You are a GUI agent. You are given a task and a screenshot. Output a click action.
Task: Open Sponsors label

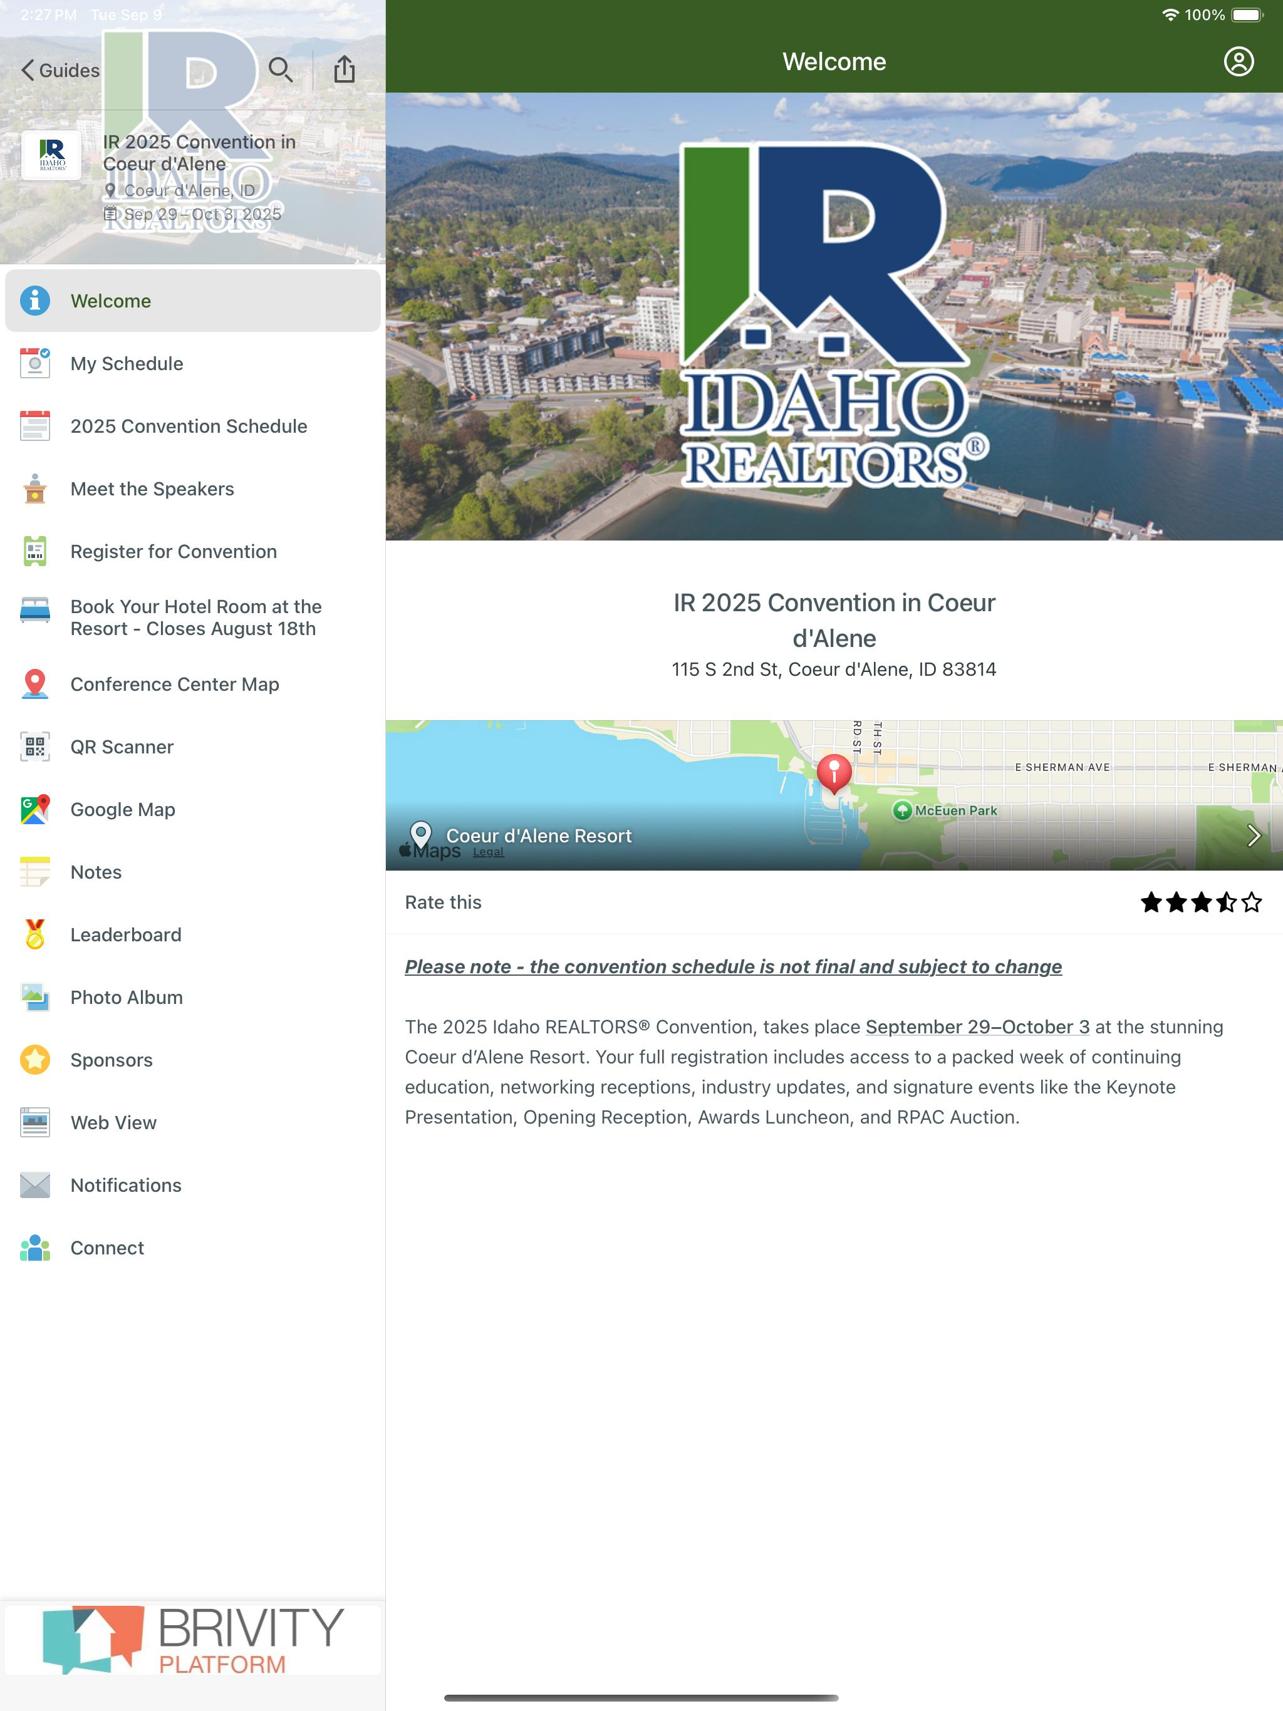pyautogui.click(x=112, y=1060)
